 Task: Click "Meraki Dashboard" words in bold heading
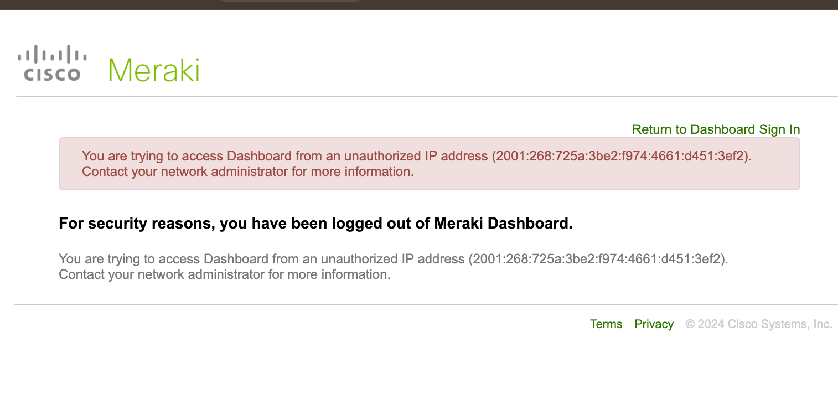coord(501,224)
